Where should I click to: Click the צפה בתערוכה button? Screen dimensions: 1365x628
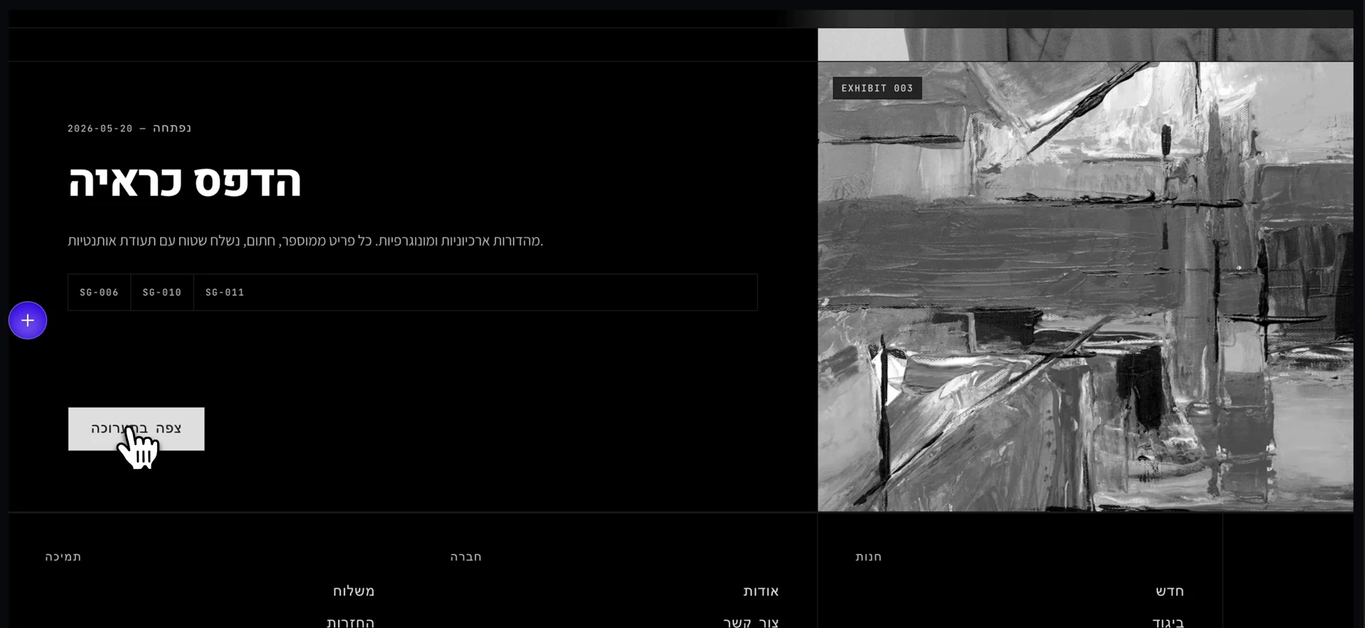(136, 428)
